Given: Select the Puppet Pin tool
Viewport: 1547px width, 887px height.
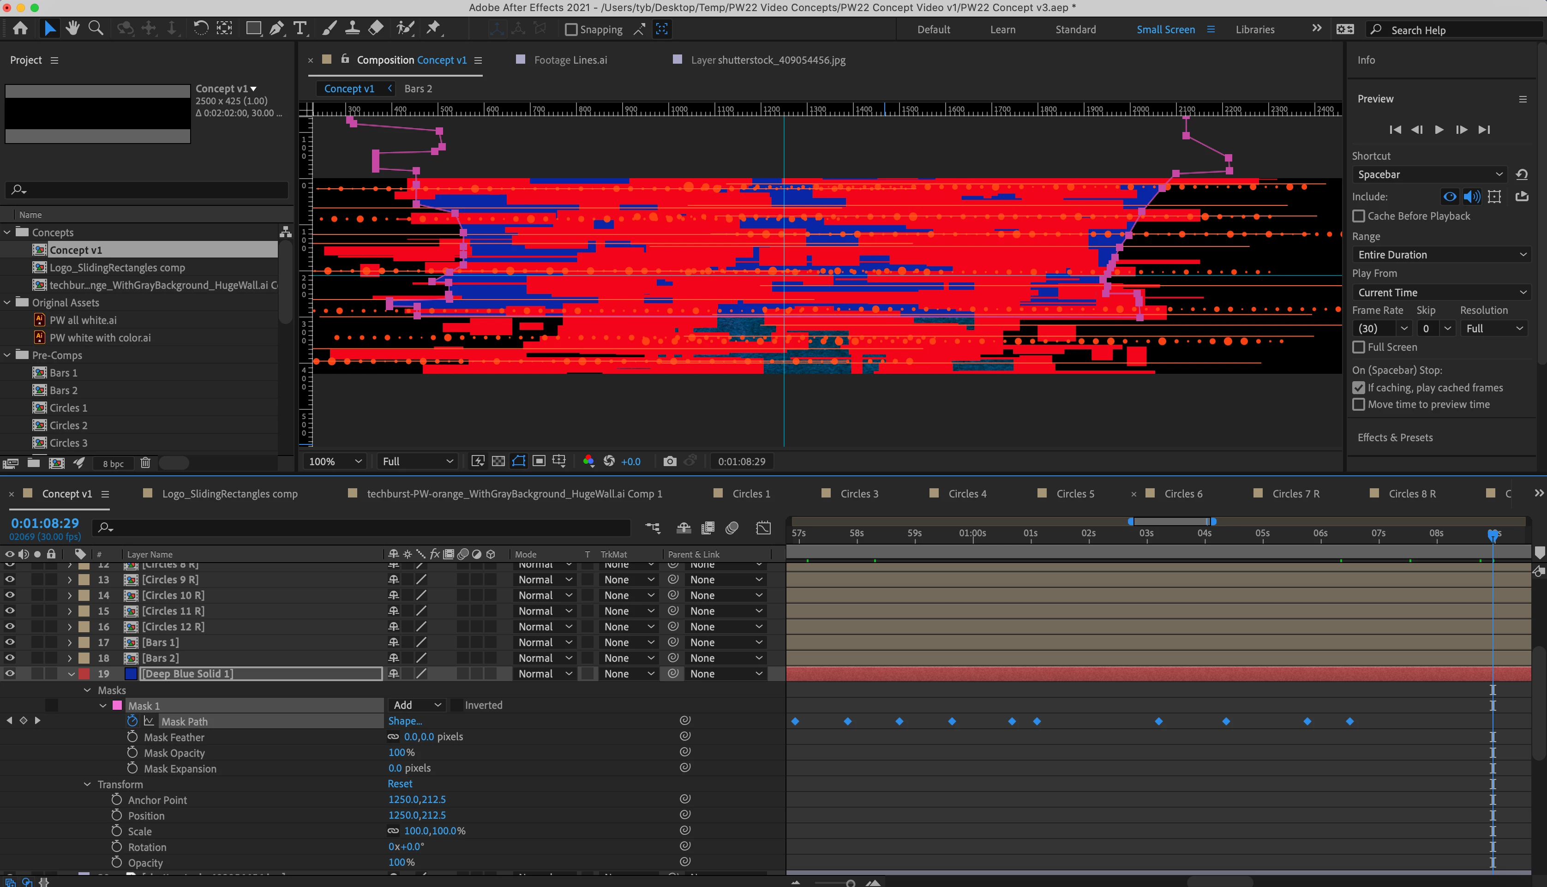Looking at the screenshot, I should coord(433,29).
